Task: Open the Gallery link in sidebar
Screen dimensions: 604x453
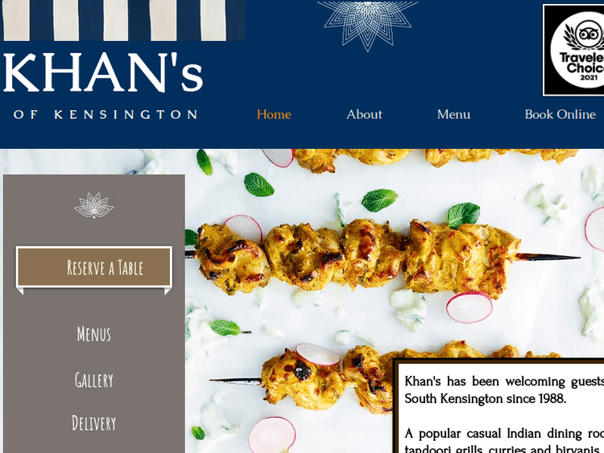Action: [94, 380]
